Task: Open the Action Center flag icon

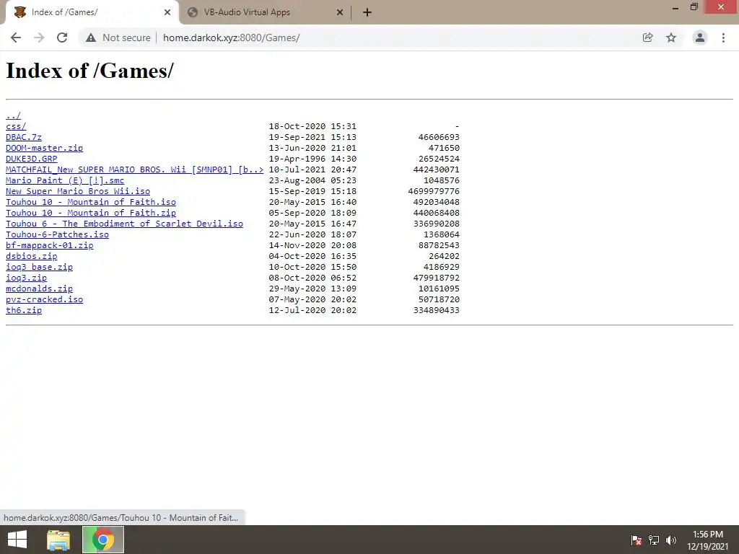Action: click(637, 540)
